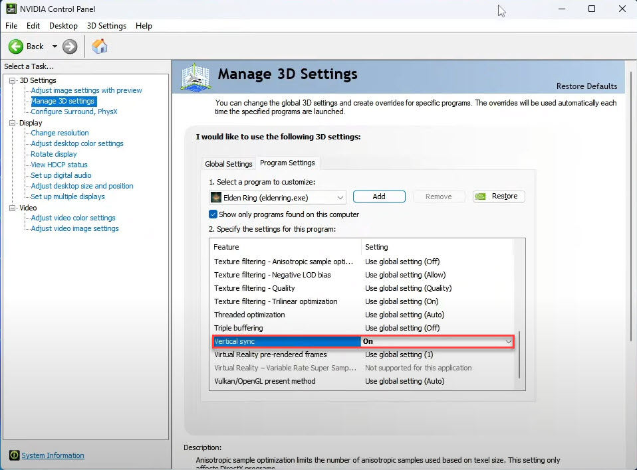Click the Forward arrow icon
The width and height of the screenshot is (637, 470).
coord(70,46)
